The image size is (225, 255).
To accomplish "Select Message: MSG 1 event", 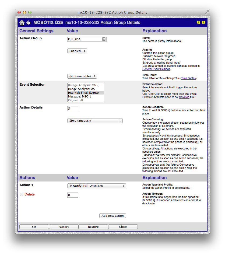I will click(x=79, y=96).
